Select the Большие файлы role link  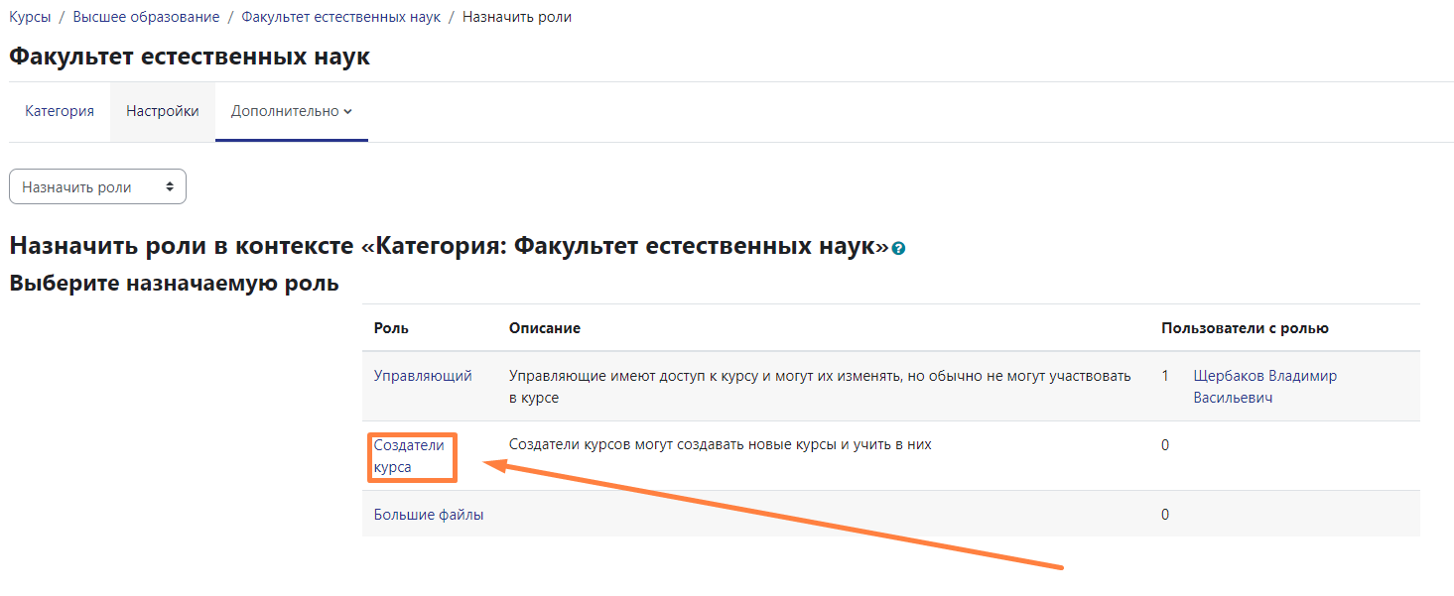[429, 515]
